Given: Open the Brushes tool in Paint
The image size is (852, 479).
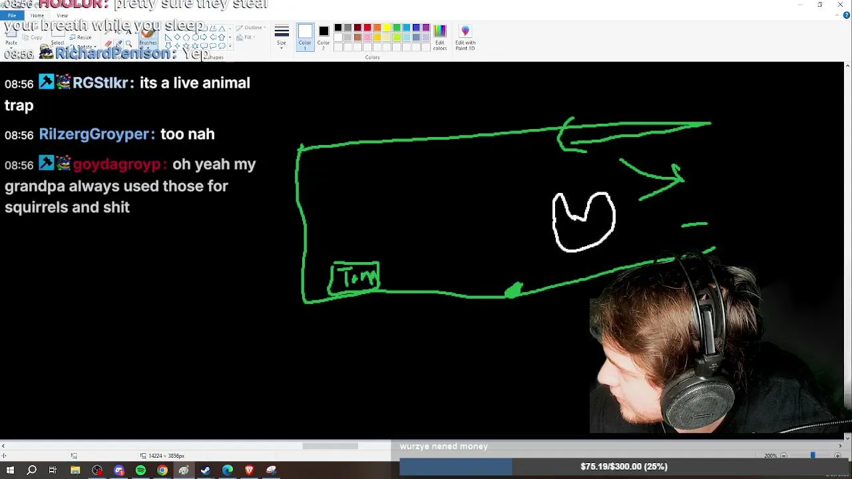Looking at the screenshot, I should pyautogui.click(x=148, y=39).
